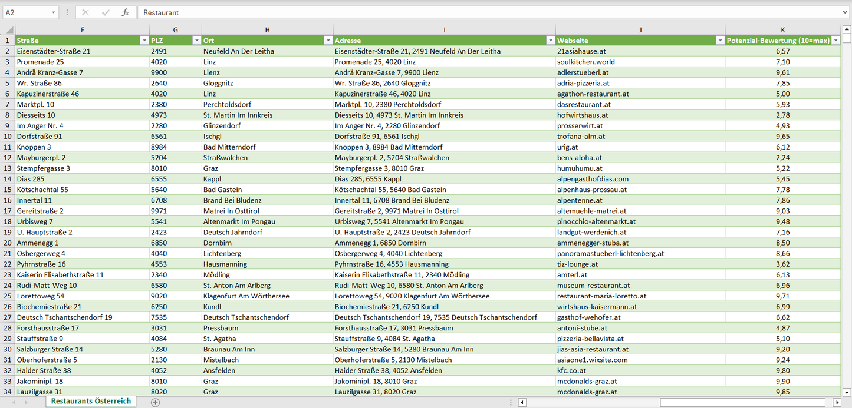
Task: Open the Potenzial-Bewertung filter dropdown
Action: click(x=835, y=41)
